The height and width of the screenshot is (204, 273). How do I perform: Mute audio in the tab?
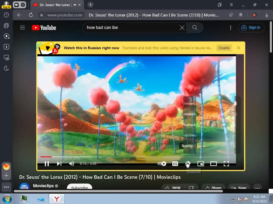pyautogui.click(x=75, y=5)
